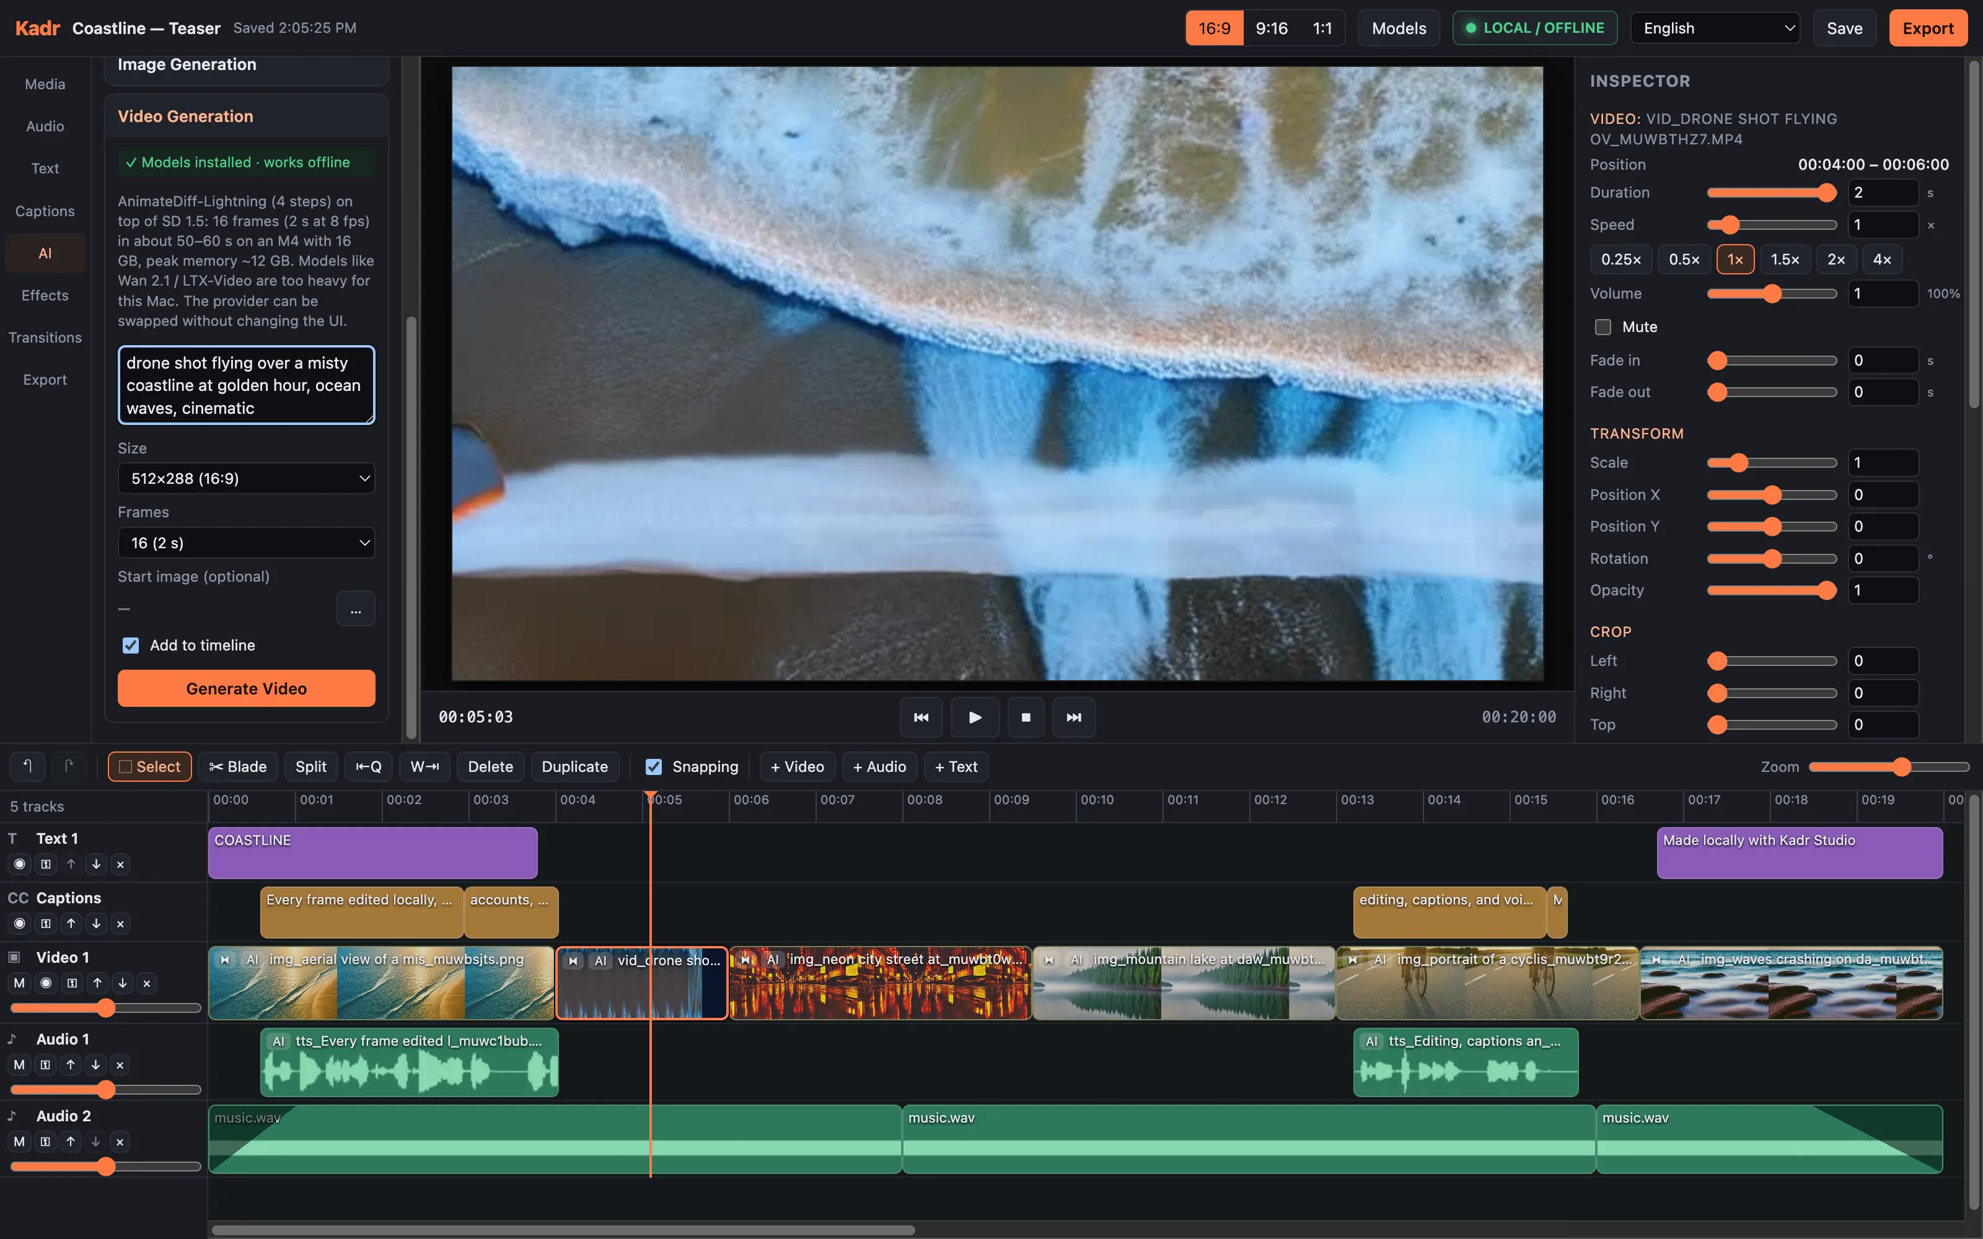
Task: Move the Captions track up
Action: 71,924
